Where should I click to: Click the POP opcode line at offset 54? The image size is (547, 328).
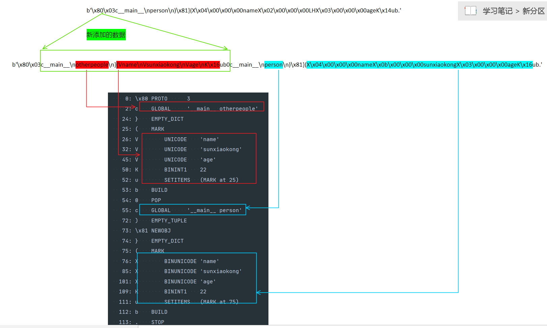(x=156, y=200)
